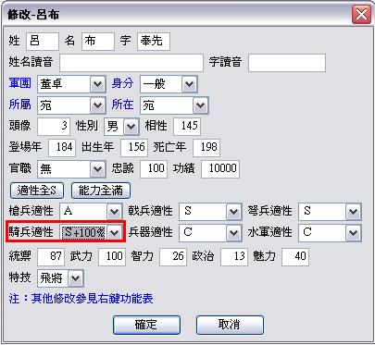Close the 修改-呂布 dialog window
This screenshot has width=375, height=345.
pyautogui.click(x=361, y=14)
